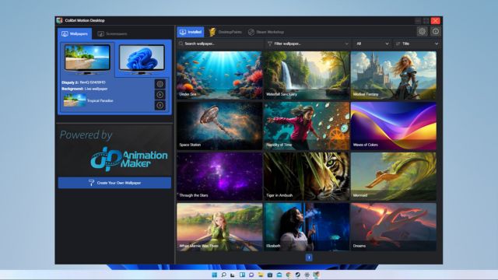Open File Explorer on the taskbar
This screenshot has height=280, width=498.
[261, 275]
